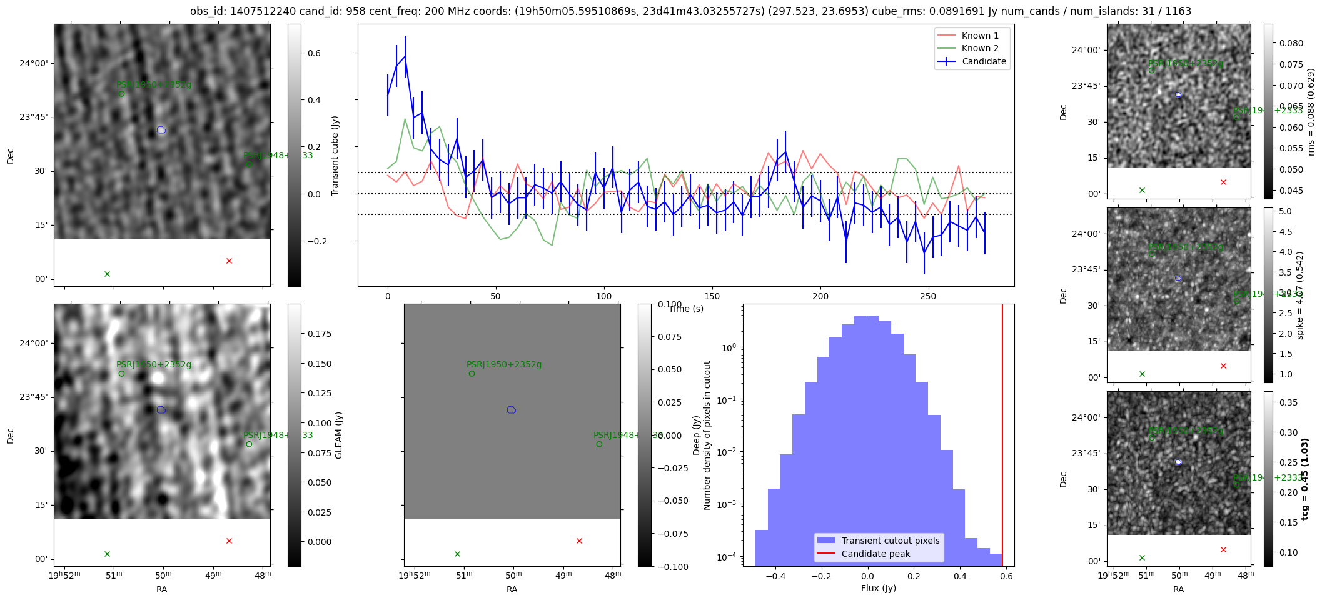Click green PSRJ1950+2352g circle in GLEAM image
This screenshot has width=1322, height=600.
click(x=121, y=374)
